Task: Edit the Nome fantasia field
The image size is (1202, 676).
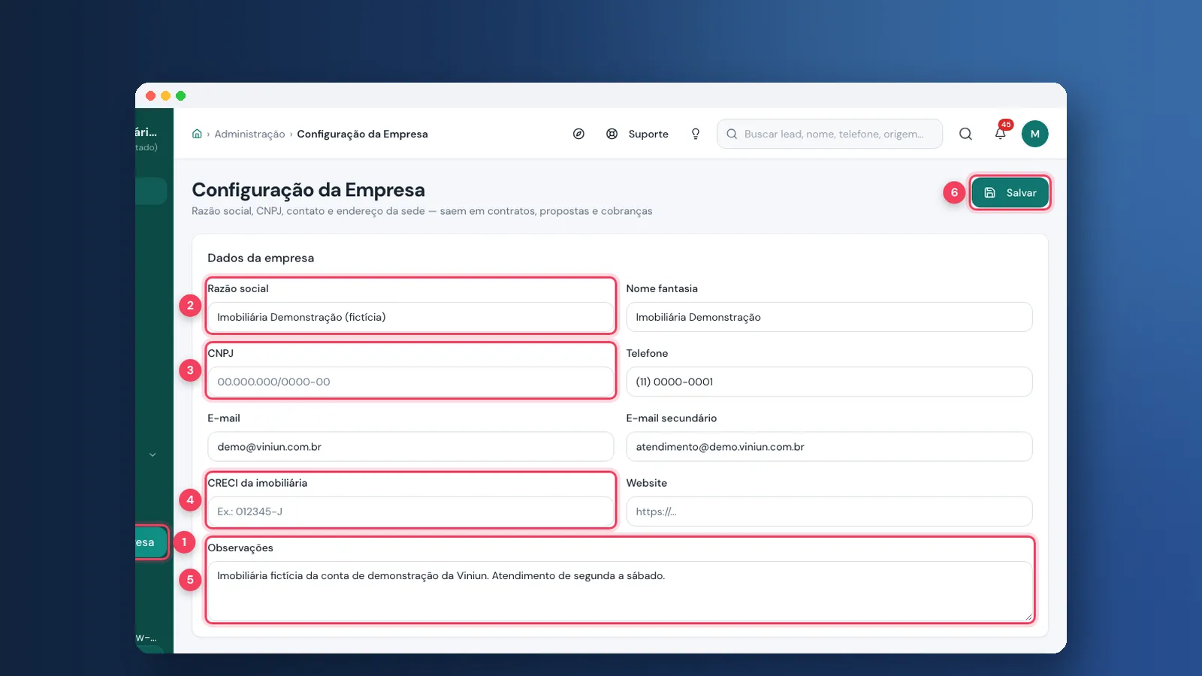Action: [829, 317]
